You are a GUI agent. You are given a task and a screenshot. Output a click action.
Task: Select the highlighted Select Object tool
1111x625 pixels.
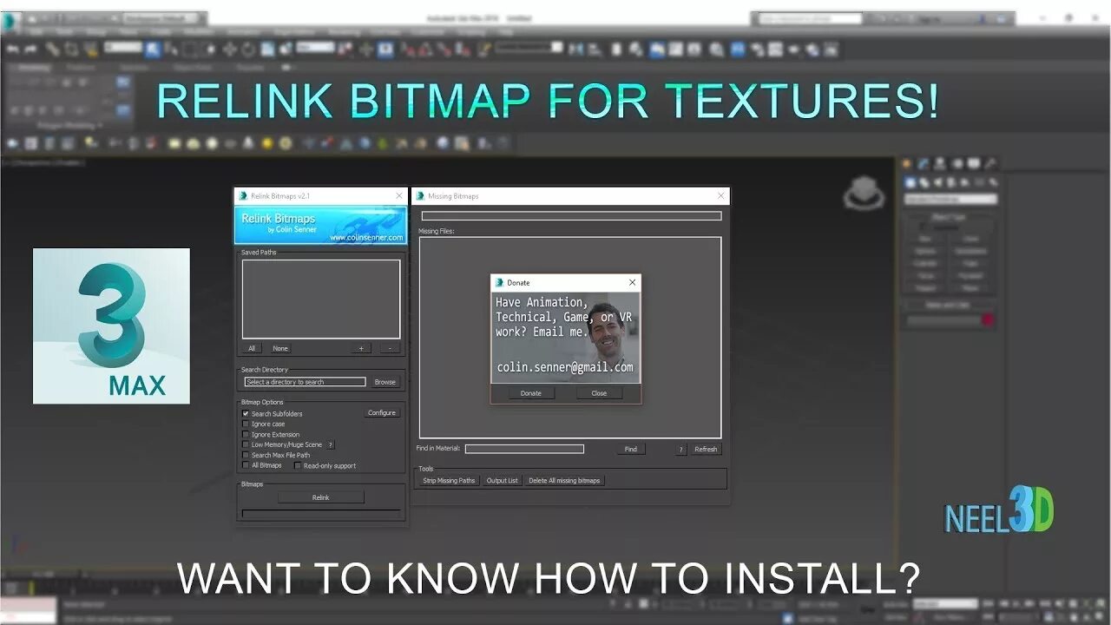[x=153, y=49]
